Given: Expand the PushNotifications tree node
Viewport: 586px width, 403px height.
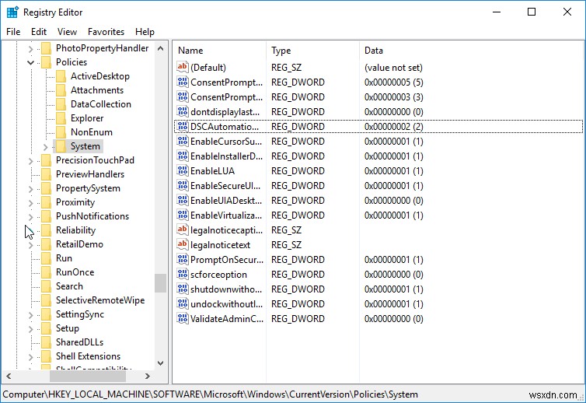Looking at the screenshot, I should [x=30, y=216].
